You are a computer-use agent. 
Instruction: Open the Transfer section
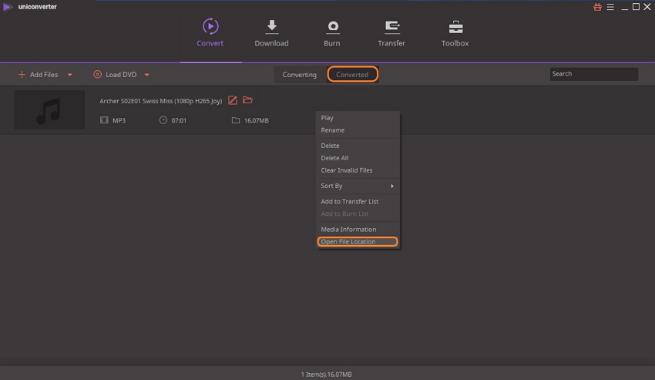click(391, 32)
